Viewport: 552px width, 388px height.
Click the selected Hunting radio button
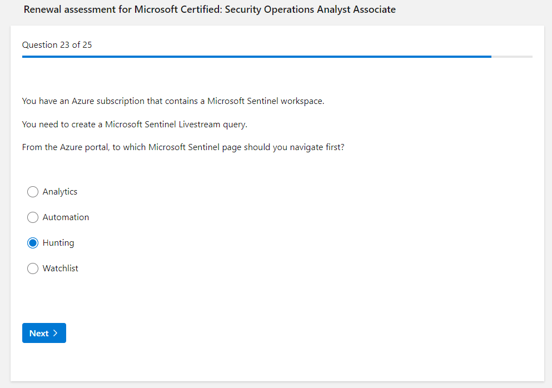(33, 243)
